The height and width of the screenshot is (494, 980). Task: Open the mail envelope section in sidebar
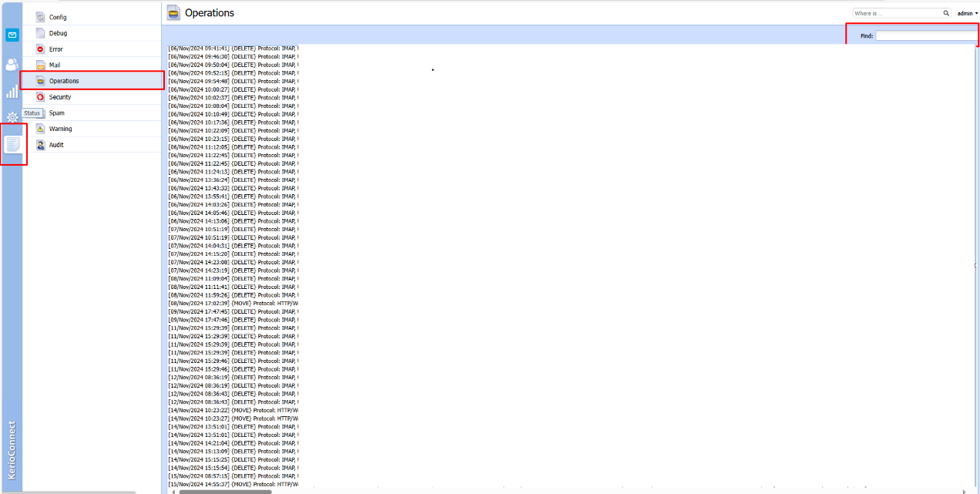tap(12, 35)
